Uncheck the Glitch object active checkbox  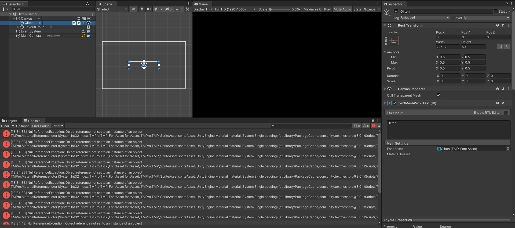(396, 11)
